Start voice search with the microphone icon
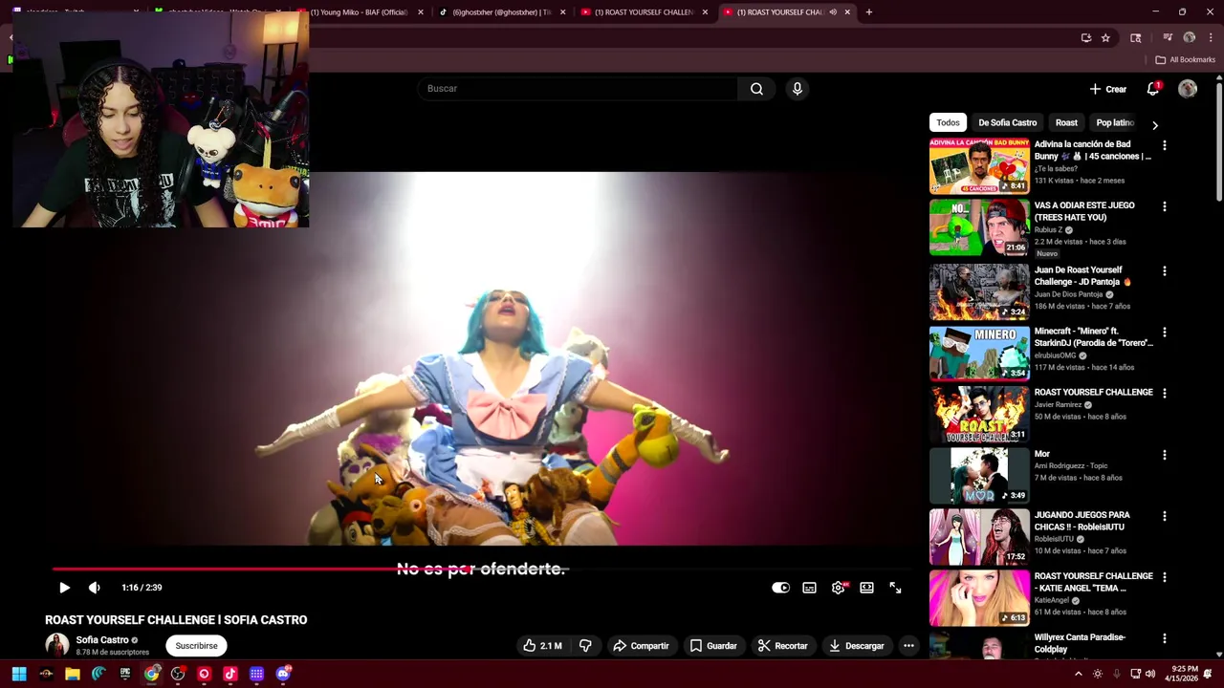 point(797,89)
